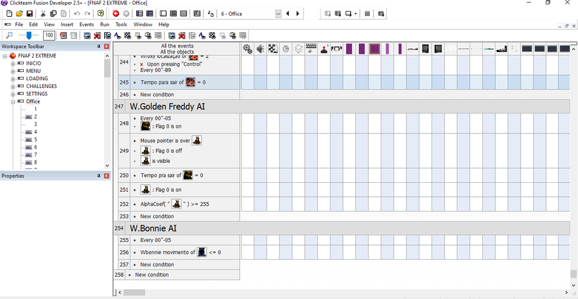
Task: Click the Copy icon in the toolbar
Action: (53, 13)
